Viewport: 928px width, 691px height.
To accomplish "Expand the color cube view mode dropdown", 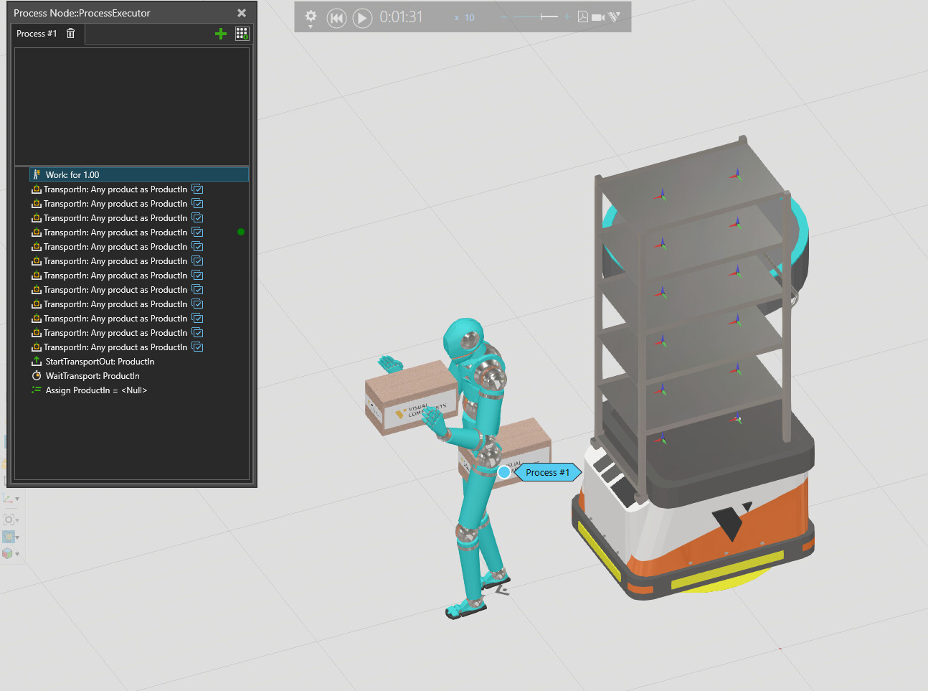I will pos(16,554).
